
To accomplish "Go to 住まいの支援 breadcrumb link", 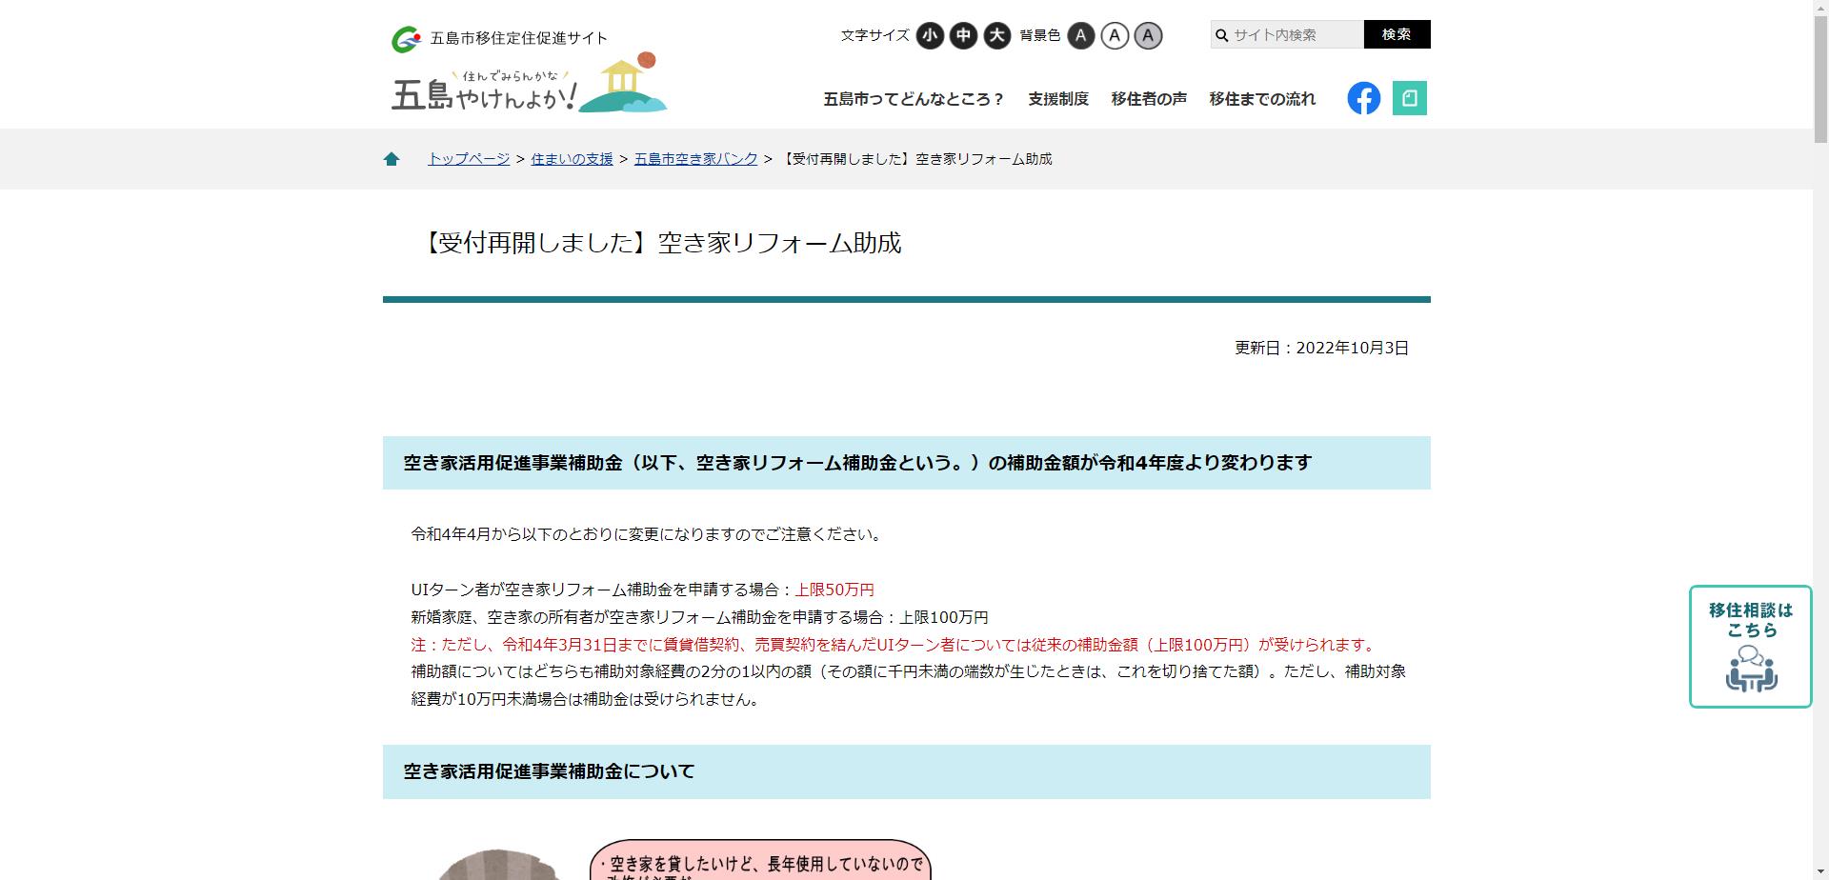I will click(x=572, y=159).
